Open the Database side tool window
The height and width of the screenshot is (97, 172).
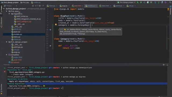click(x=171, y=10)
